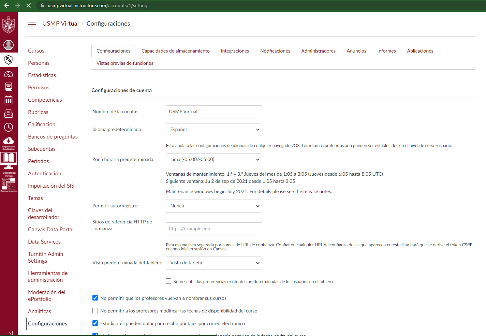The image size is (486, 336).
Task: Open the Permisos sidebar link
Action: (39, 88)
